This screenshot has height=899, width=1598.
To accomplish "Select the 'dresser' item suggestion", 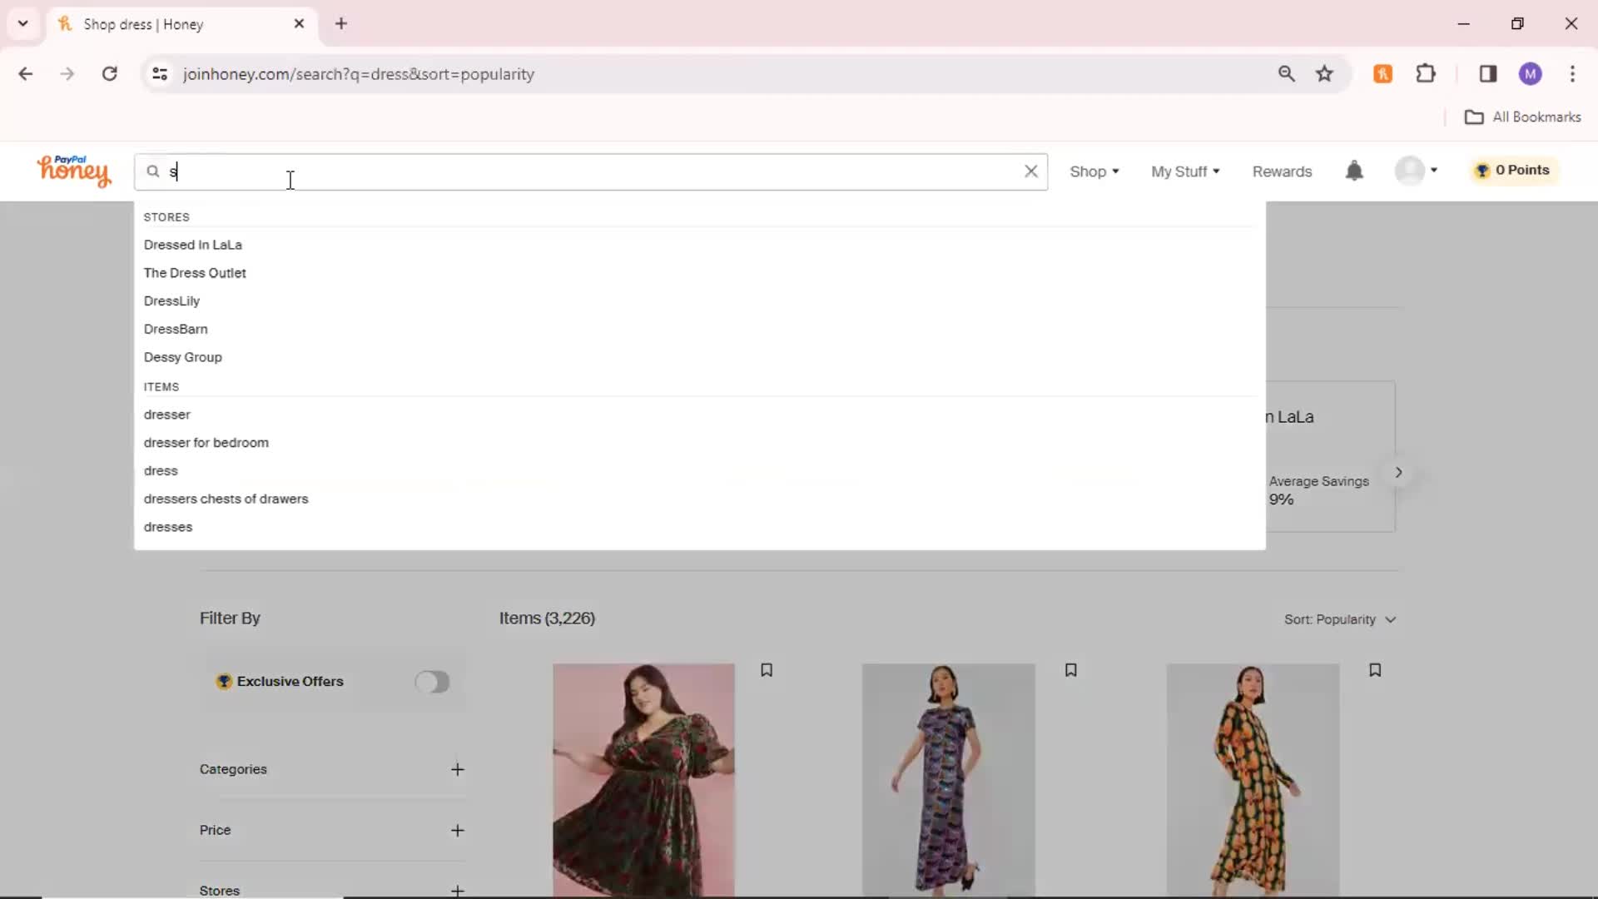I will [166, 415].
